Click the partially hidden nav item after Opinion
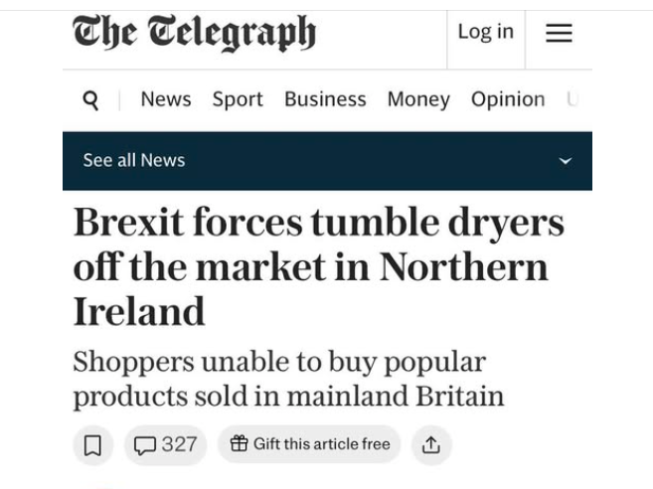Viewport: 653px width, 489px height. point(572,99)
